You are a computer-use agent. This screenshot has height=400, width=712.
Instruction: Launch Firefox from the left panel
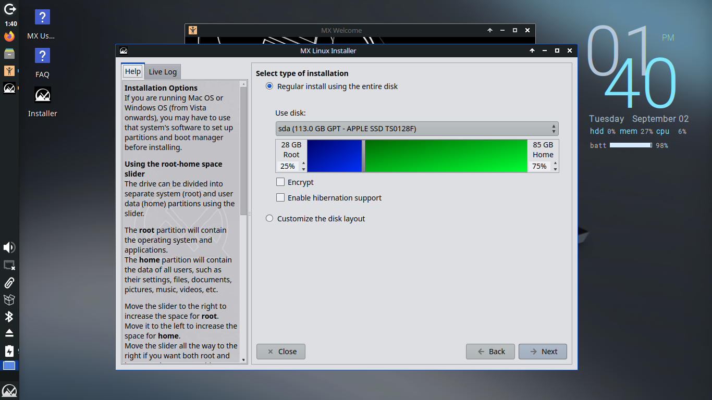coord(9,36)
